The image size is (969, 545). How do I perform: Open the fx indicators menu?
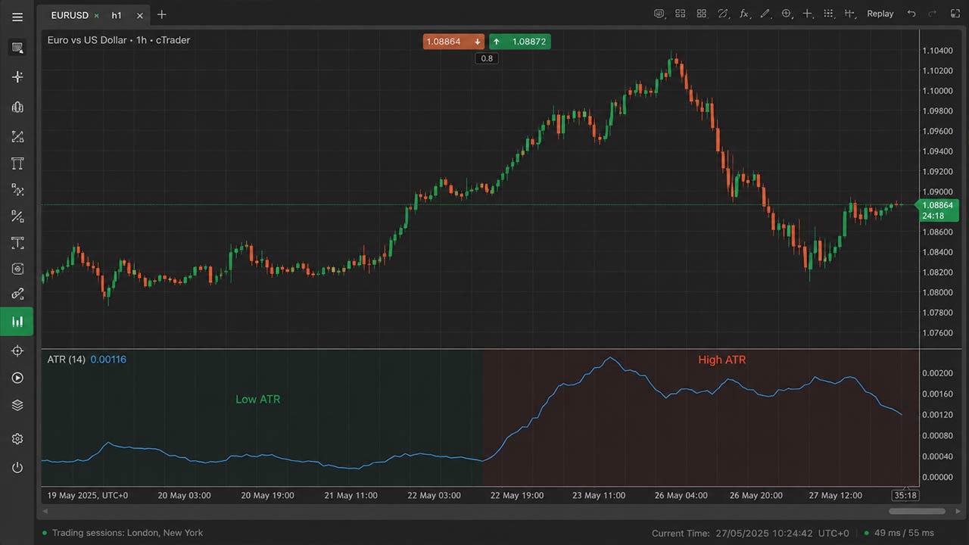click(x=744, y=14)
